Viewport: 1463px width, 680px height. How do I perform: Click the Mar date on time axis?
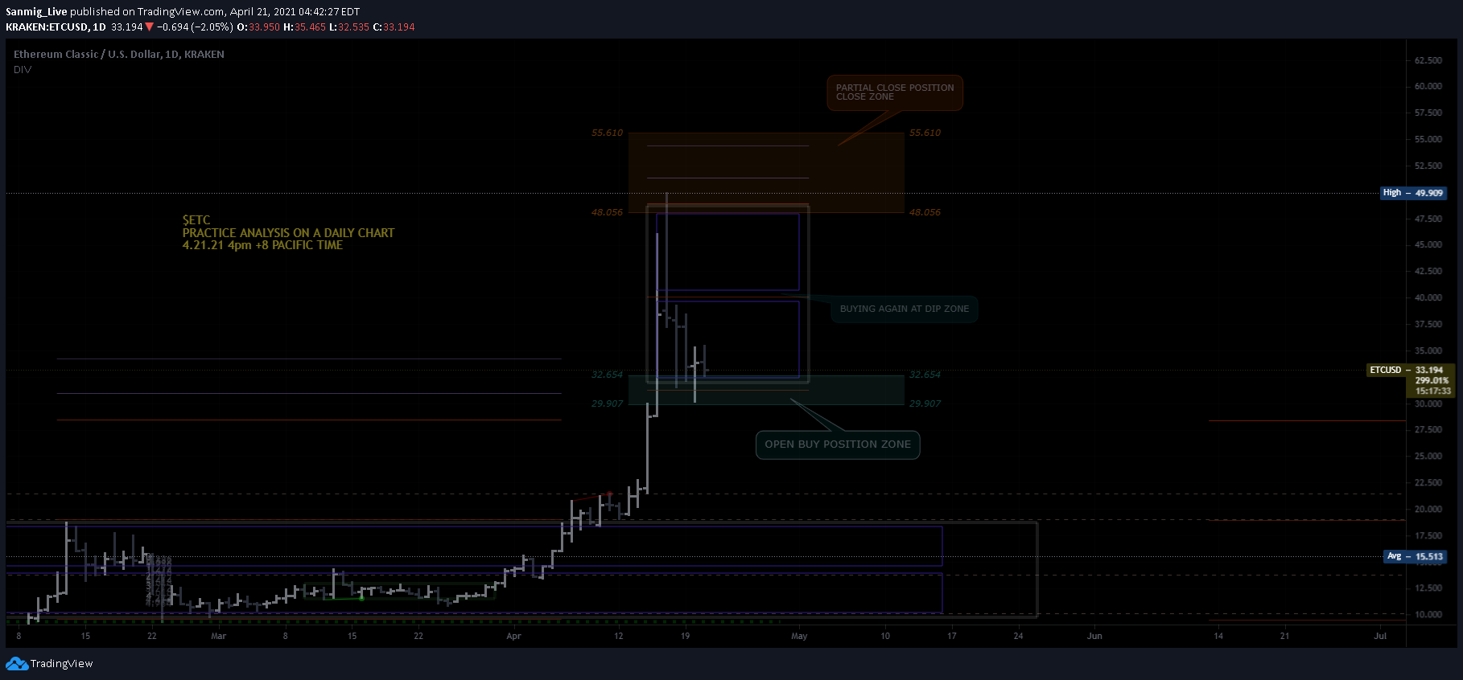click(x=218, y=636)
